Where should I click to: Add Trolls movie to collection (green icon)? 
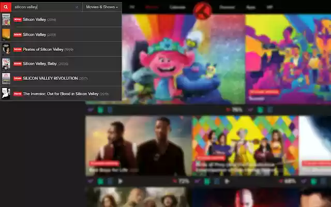[x=100, y=110]
